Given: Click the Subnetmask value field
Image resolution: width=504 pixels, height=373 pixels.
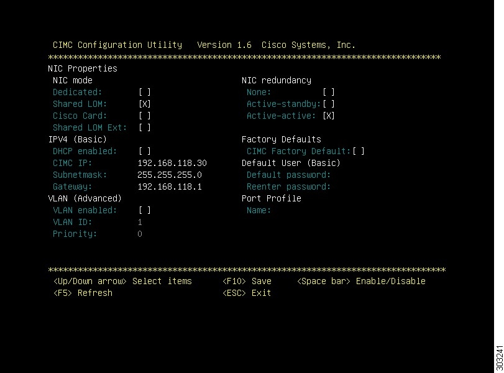Looking at the screenshot, I should (170, 175).
